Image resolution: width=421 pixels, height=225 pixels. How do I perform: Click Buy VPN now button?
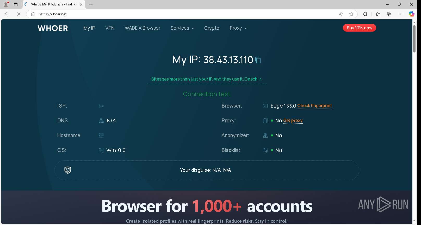359,28
